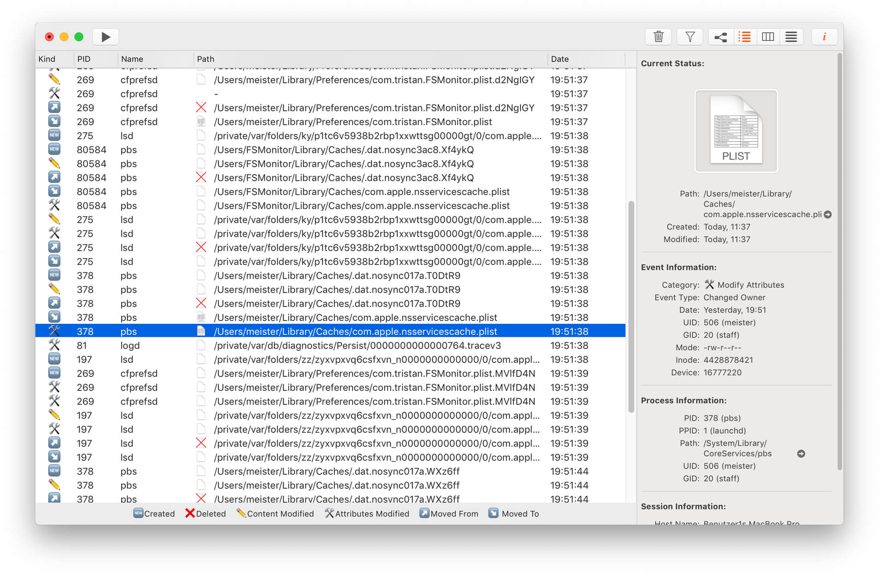879x574 pixels.
Task: Click the pencil icon on lsd PID 197 row
Action: [54, 415]
